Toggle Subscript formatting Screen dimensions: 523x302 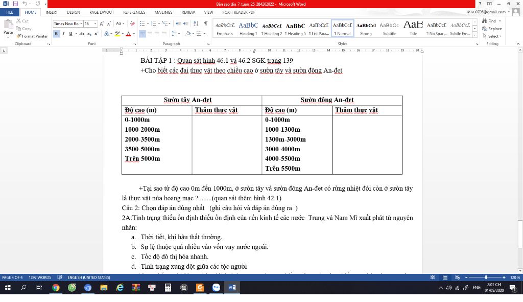[89, 34]
